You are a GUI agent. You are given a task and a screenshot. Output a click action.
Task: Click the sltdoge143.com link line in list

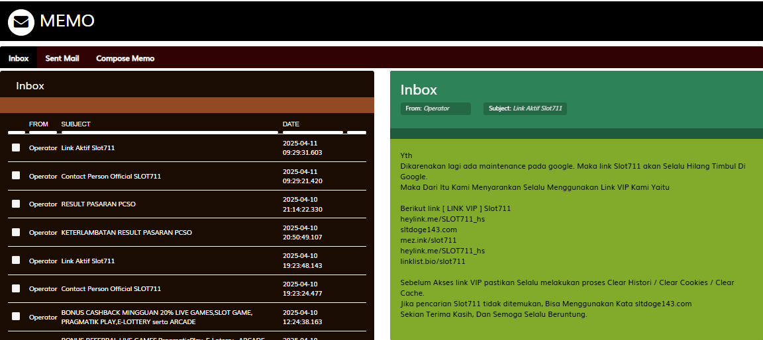[429, 230]
